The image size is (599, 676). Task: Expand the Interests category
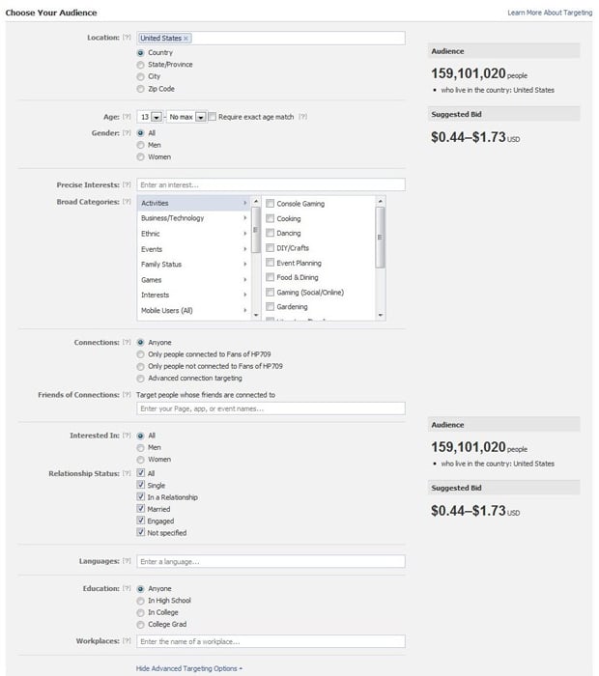[x=193, y=295]
